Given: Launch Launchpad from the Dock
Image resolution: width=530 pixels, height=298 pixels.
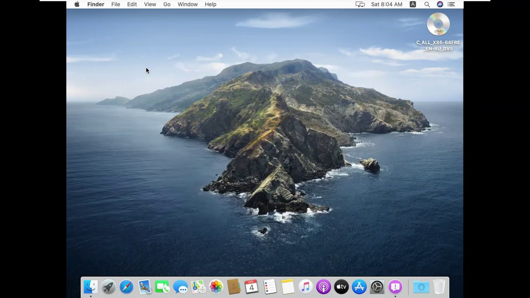Looking at the screenshot, I should click(108, 287).
